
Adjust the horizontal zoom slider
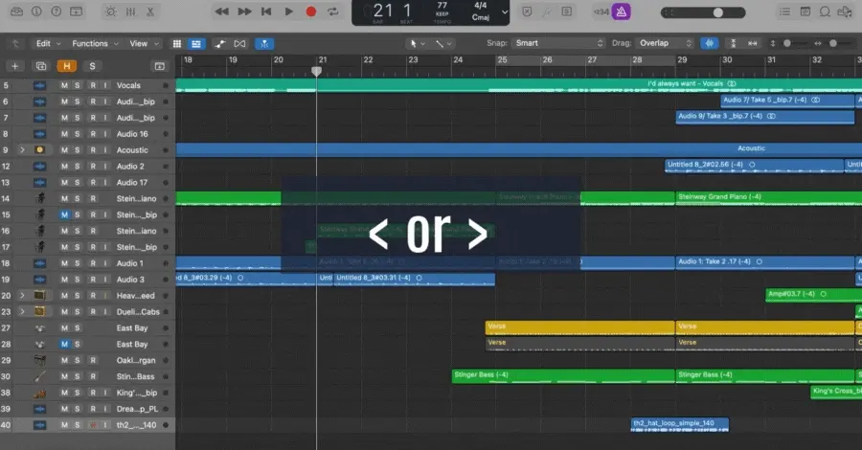(834, 43)
